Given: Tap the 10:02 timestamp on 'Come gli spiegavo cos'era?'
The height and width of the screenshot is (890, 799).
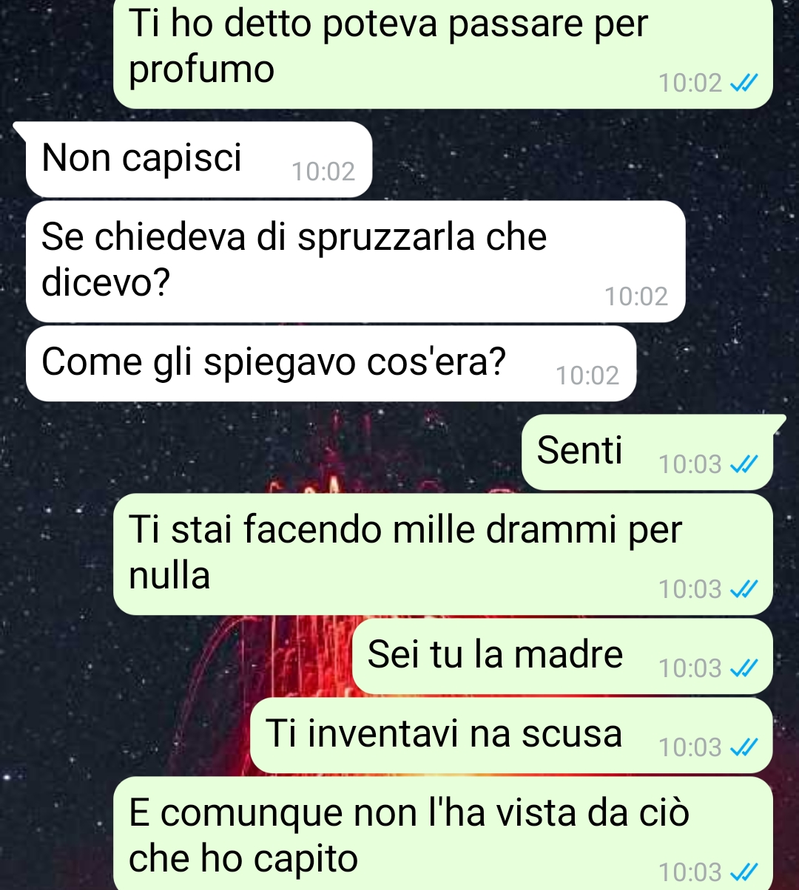Looking at the screenshot, I should [587, 376].
